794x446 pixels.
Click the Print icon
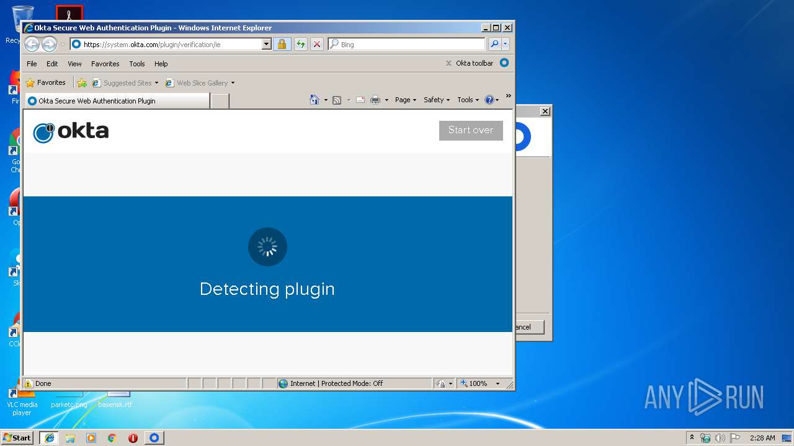pos(375,100)
